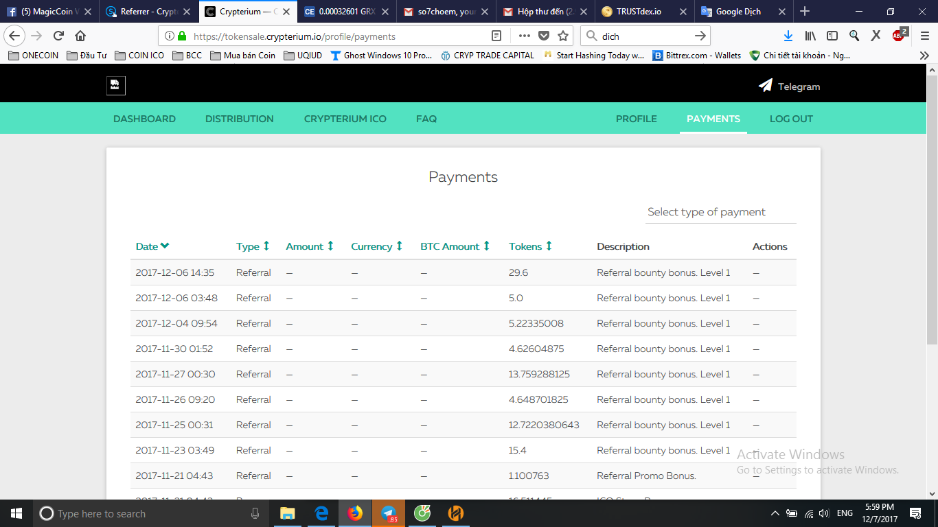Click the magnifier extension icon in toolbar
This screenshot has height=527, width=938.
(x=854, y=36)
